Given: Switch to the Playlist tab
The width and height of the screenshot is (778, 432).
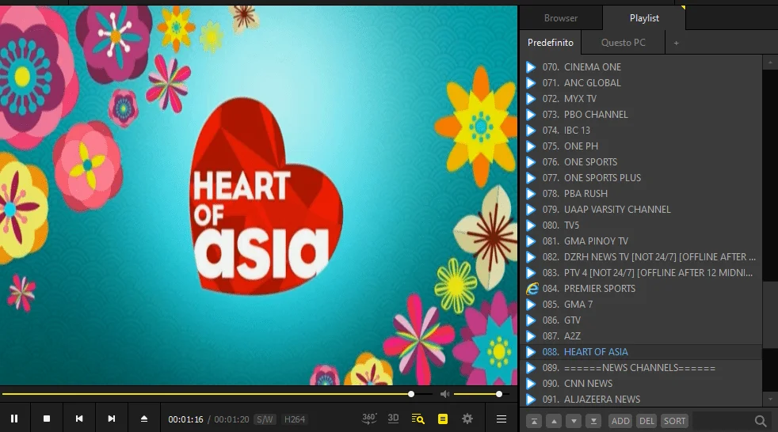Looking at the screenshot, I should coord(644,18).
